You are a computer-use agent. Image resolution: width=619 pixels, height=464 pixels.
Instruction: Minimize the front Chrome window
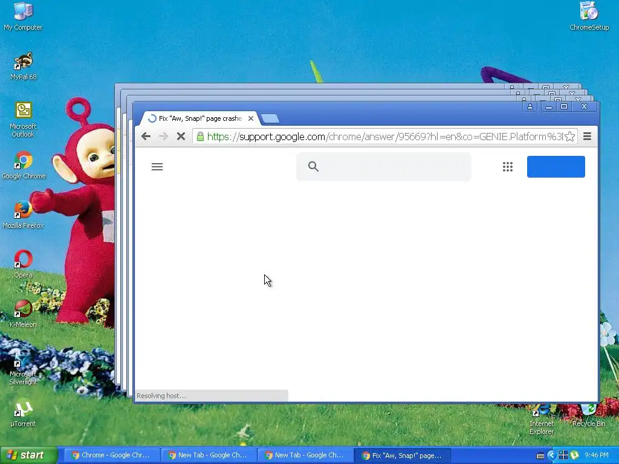coord(548,106)
